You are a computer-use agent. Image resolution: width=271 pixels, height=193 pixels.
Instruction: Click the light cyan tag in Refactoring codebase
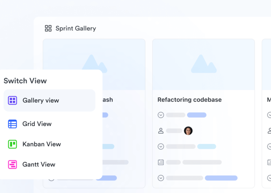pyautogui.click(x=207, y=147)
